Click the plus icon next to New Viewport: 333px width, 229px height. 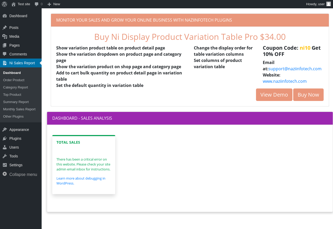pyautogui.click(x=49, y=4)
